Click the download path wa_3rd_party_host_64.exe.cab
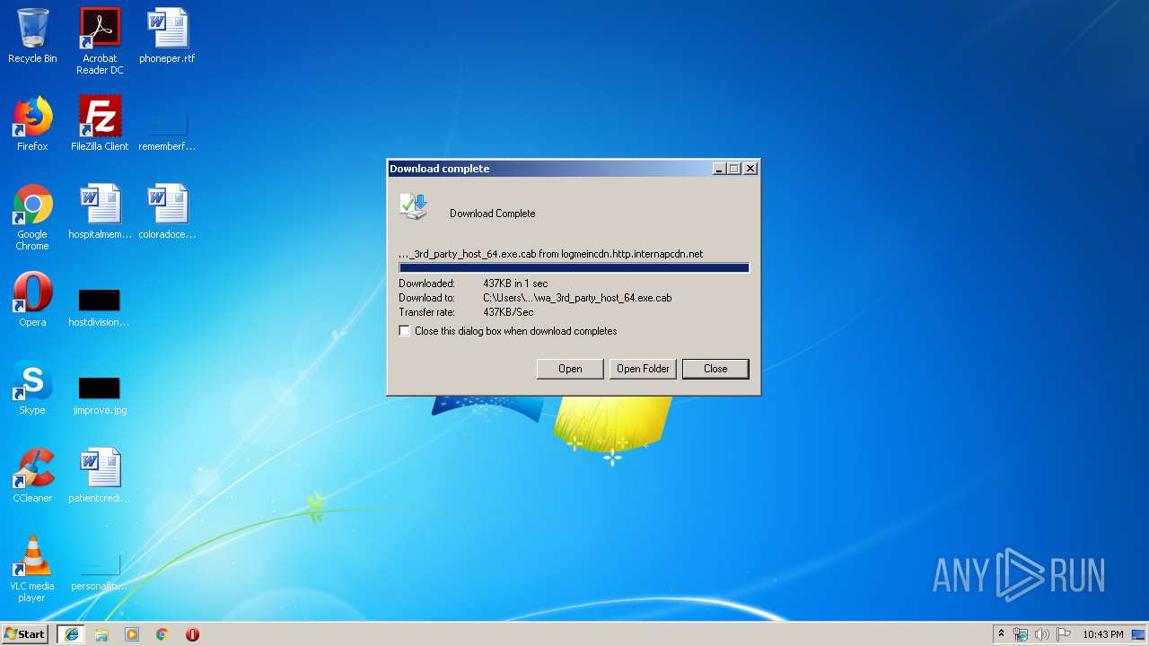Image resolution: width=1149 pixels, height=646 pixels. pos(577,298)
